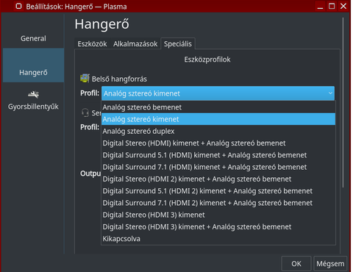The image size is (353, 272).
Task: Click the Belső hangforrás sound card icon
Action: click(x=85, y=79)
